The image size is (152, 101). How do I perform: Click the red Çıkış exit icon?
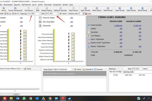pyautogui.click(x=86, y=13)
